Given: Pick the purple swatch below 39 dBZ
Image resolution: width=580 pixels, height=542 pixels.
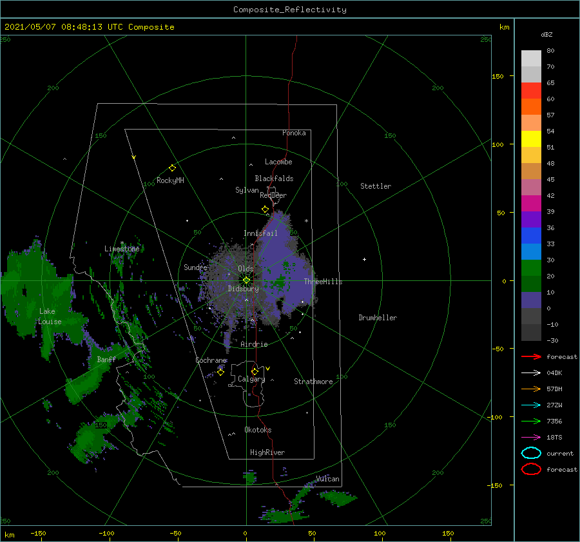Looking at the screenshot, I should (x=531, y=219).
